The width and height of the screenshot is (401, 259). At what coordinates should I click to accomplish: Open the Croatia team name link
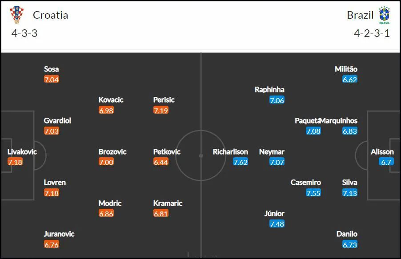click(50, 15)
